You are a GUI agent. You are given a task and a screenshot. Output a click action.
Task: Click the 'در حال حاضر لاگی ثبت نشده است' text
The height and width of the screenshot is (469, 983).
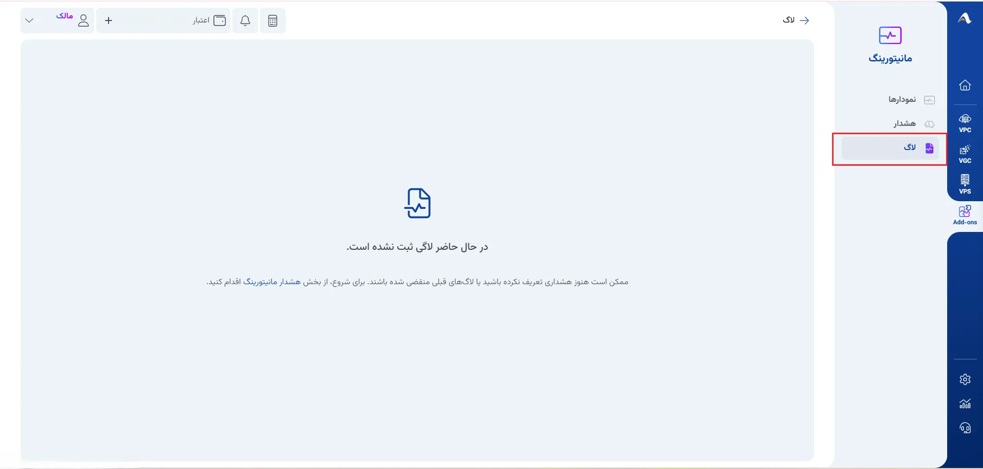click(x=417, y=247)
